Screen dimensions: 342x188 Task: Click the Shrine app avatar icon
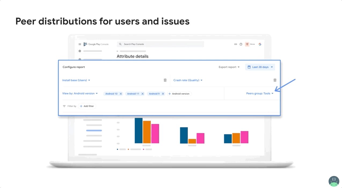(247, 44)
